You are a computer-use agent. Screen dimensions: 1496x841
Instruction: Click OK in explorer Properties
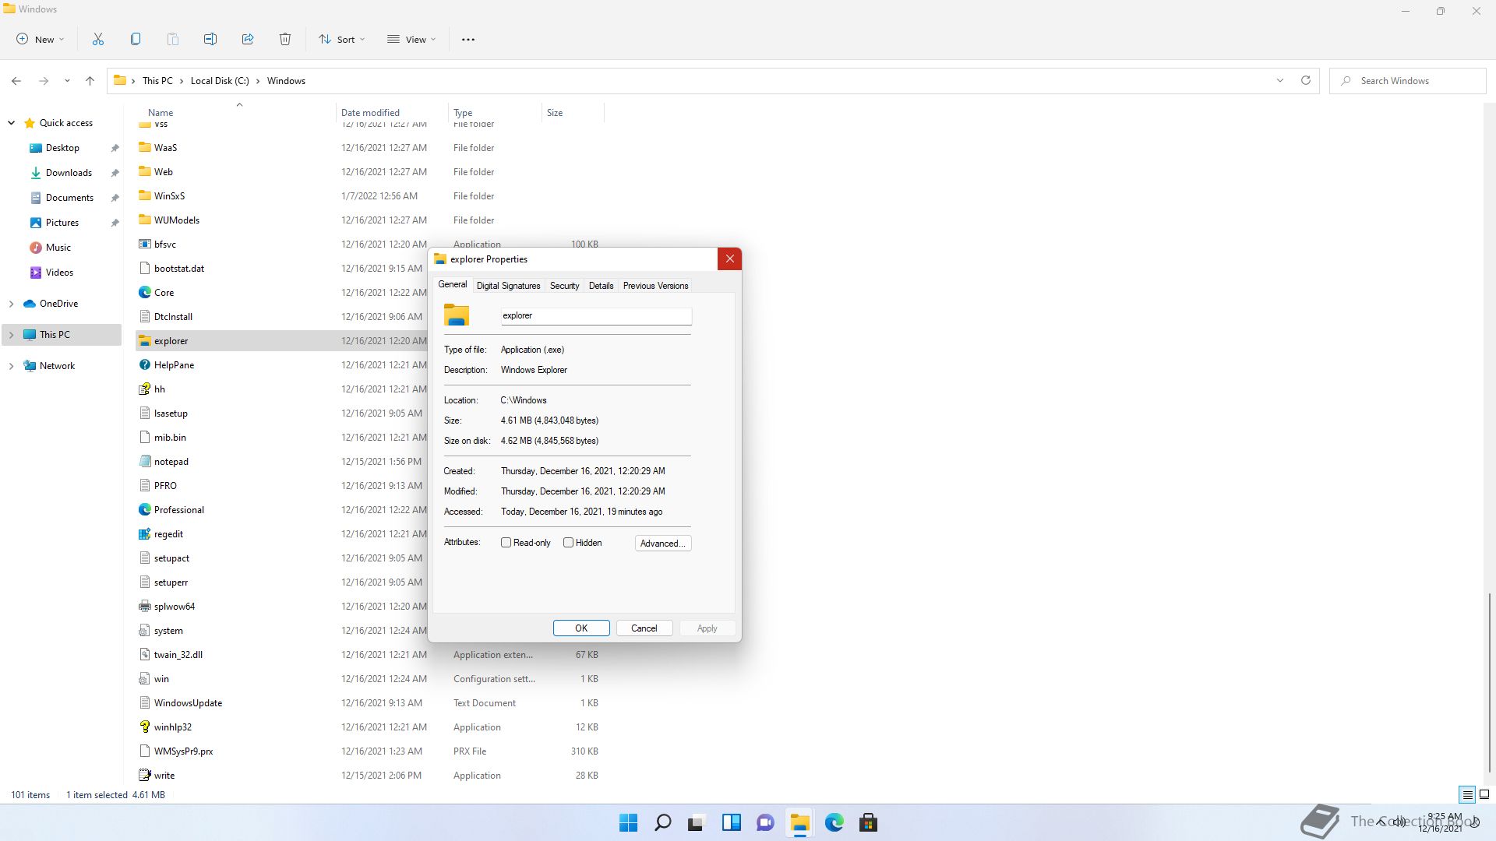click(581, 628)
